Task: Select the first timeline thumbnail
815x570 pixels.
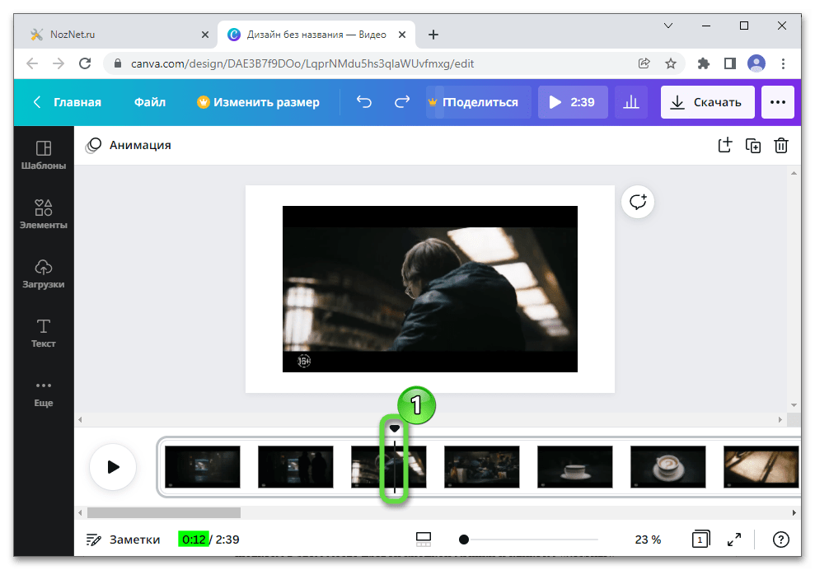Action: [203, 466]
